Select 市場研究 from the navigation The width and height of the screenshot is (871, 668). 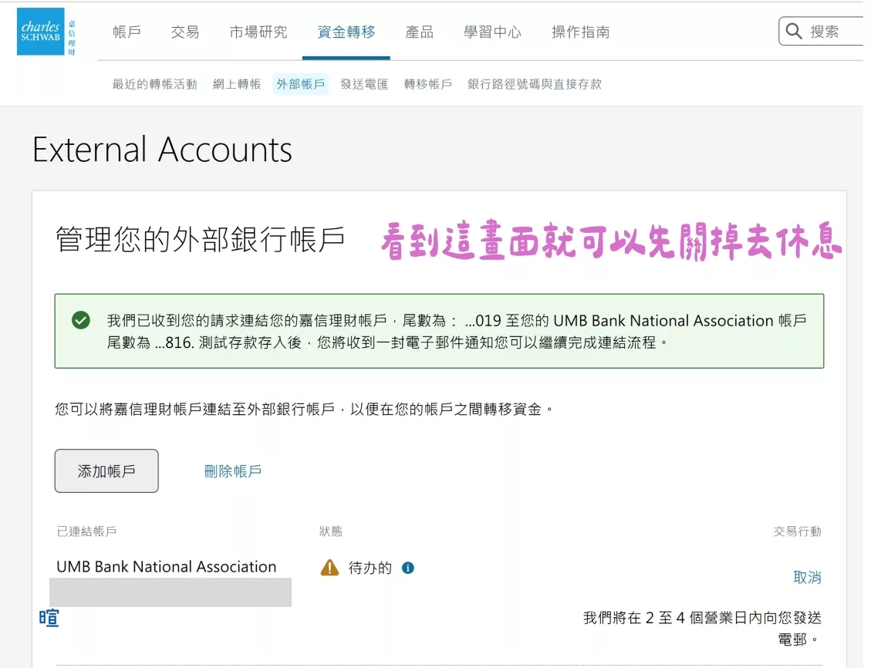[257, 32]
